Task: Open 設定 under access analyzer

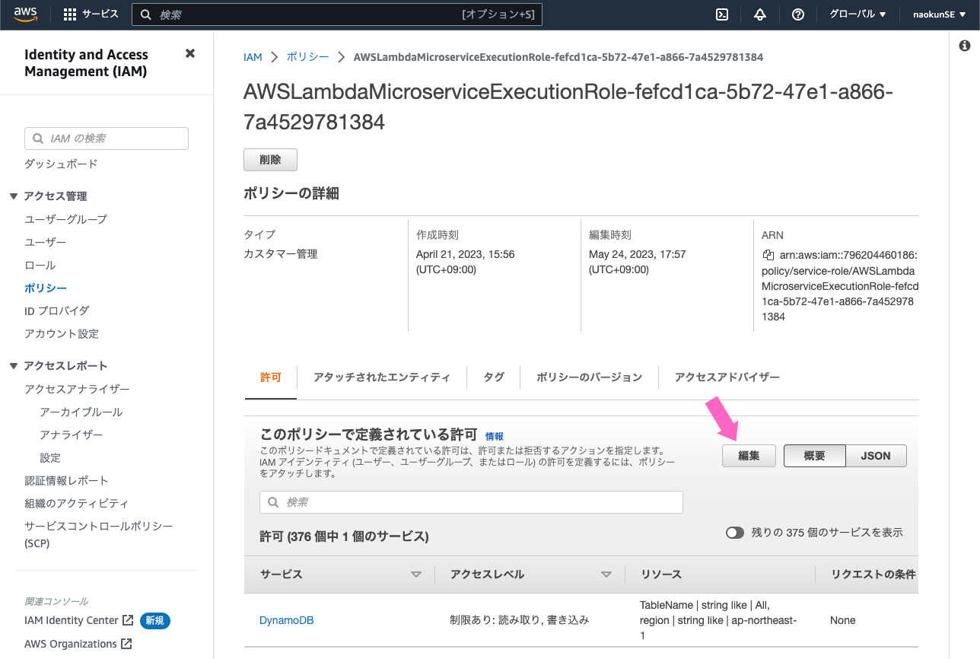Action: 50,457
